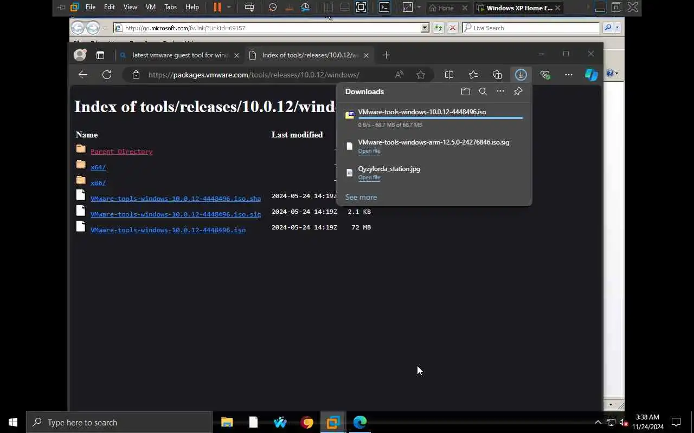This screenshot has width=694, height=433.
Task: Open Edge split screen icon
Action: coord(449,75)
